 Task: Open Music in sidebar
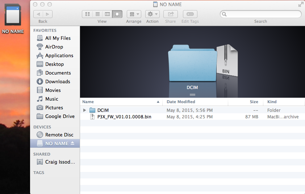coord(55,99)
